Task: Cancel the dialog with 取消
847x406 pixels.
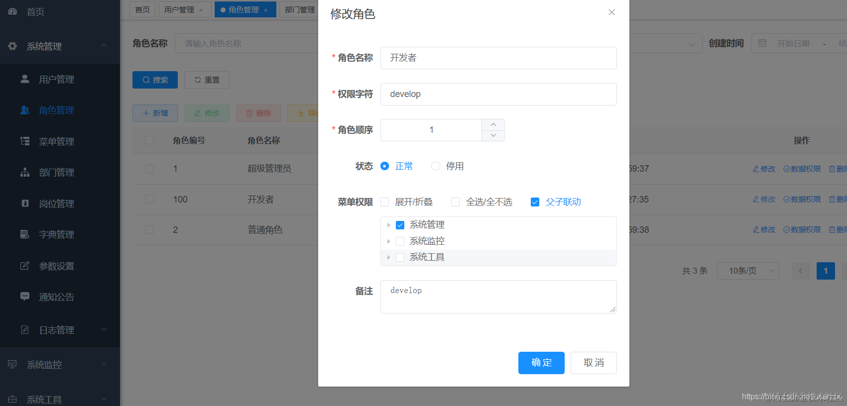Action: click(594, 363)
